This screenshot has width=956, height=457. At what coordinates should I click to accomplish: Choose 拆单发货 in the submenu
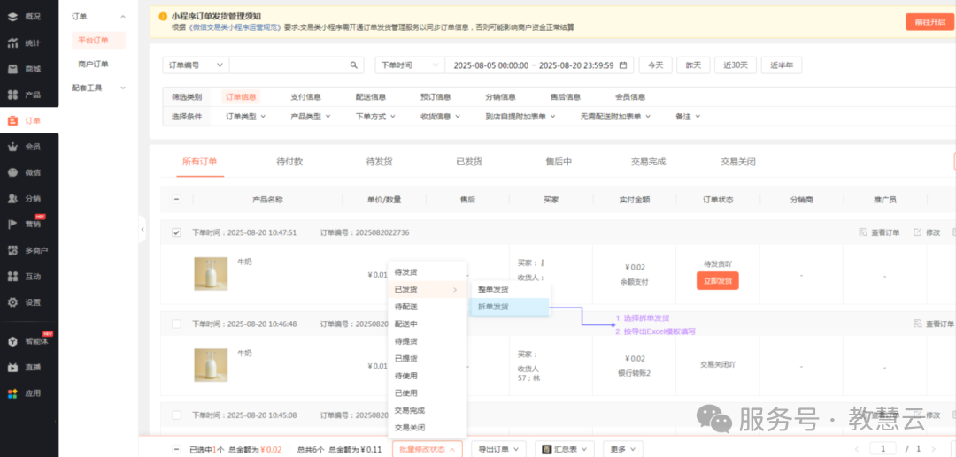coord(494,307)
